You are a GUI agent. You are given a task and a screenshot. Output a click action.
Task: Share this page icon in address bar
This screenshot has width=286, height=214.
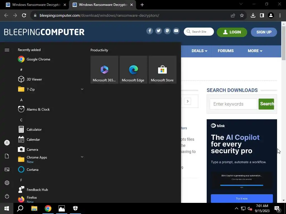pos(233,16)
